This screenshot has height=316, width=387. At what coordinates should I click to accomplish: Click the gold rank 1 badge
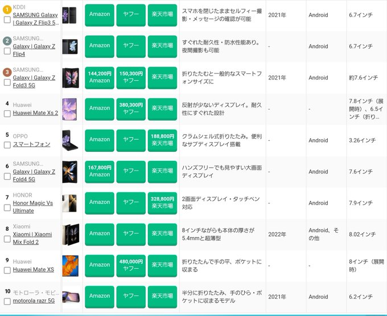[7, 9]
